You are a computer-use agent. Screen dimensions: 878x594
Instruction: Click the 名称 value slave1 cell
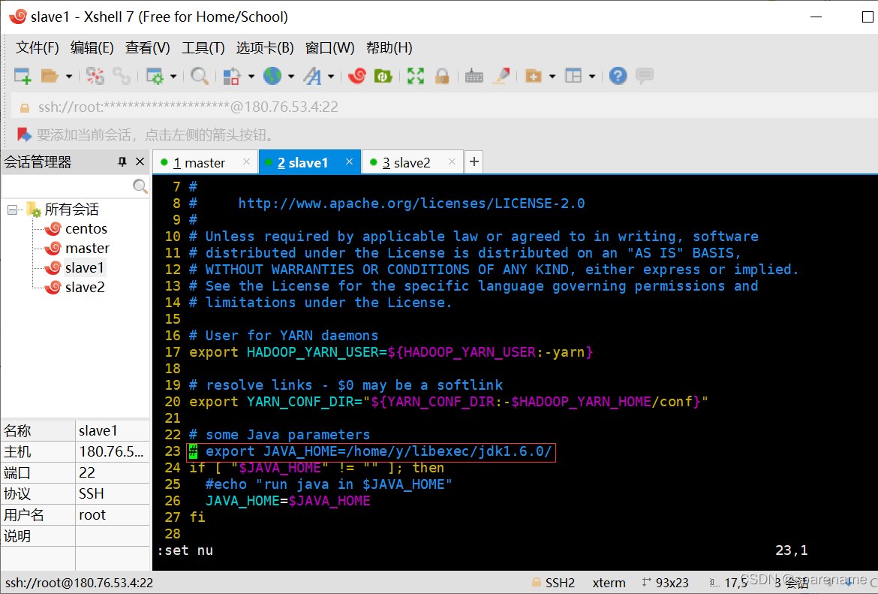tap(113, 430)
